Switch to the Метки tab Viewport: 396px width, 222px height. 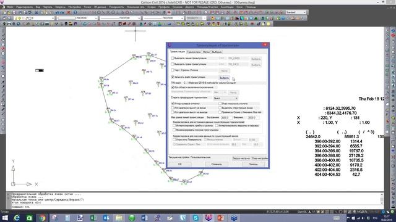(206, 52)
